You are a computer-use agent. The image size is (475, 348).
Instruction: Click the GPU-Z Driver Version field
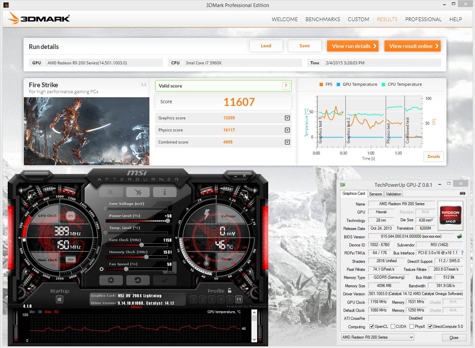(x=416, y=294)
